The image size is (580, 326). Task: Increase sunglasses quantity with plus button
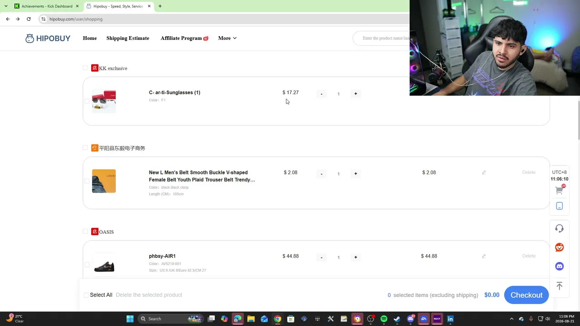[x=356, y=94]
